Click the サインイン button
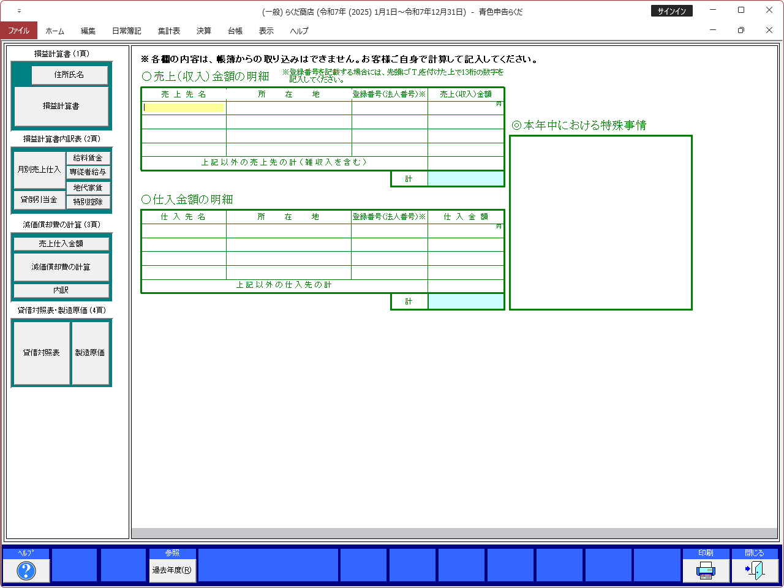 pyautogui.click(x=671, y=11)
